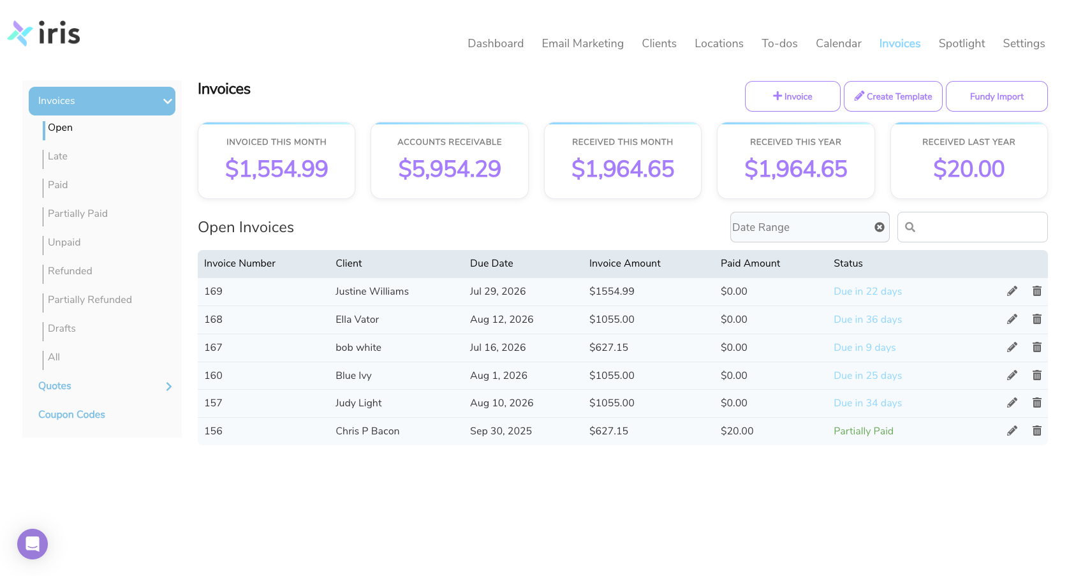The image size is (1076, 576).
Task: Click Accounts Receivable card
Action: (450, 161)
